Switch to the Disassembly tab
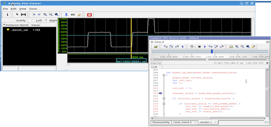The image size is (271, 127). click(x=161, y=122)
